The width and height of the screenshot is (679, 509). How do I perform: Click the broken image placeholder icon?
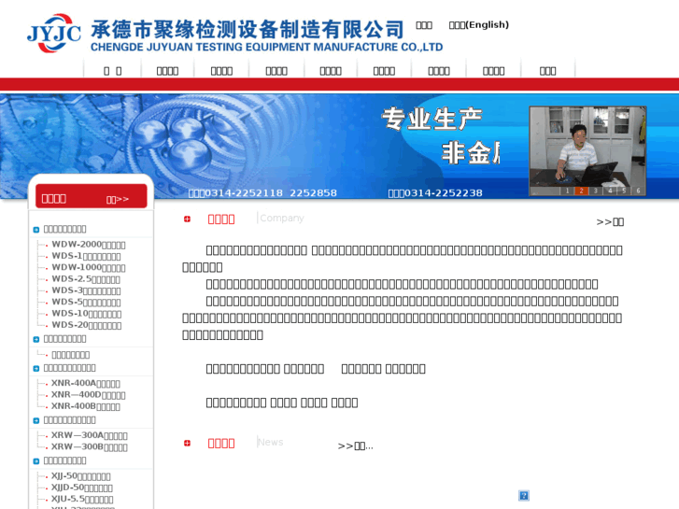(524, 496)
